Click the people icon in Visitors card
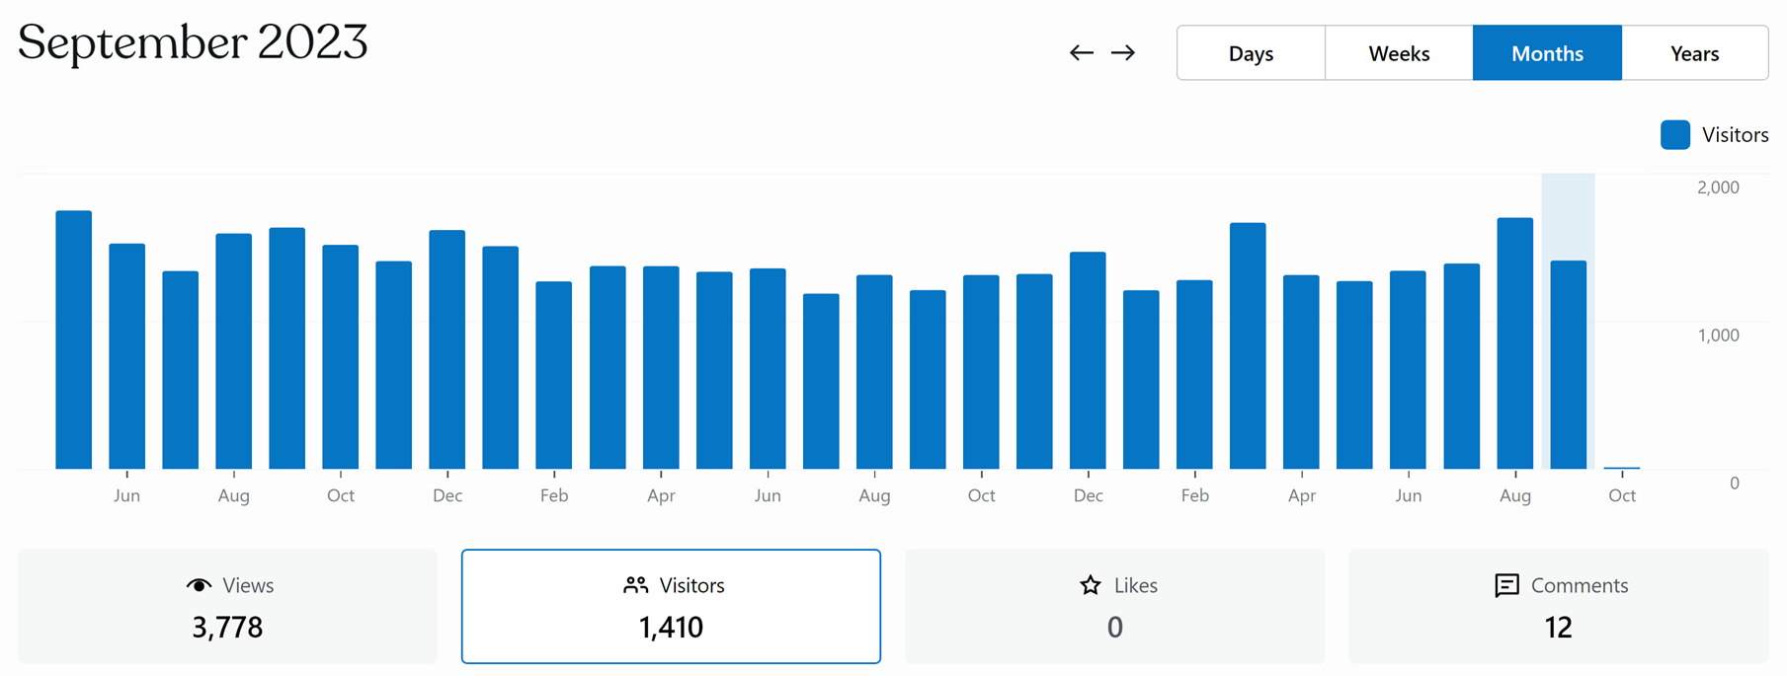The image size is (1787, 676). (635, 585)
